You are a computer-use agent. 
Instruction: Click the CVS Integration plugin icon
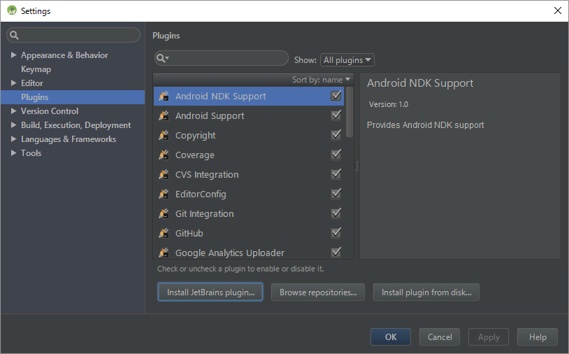164,175
